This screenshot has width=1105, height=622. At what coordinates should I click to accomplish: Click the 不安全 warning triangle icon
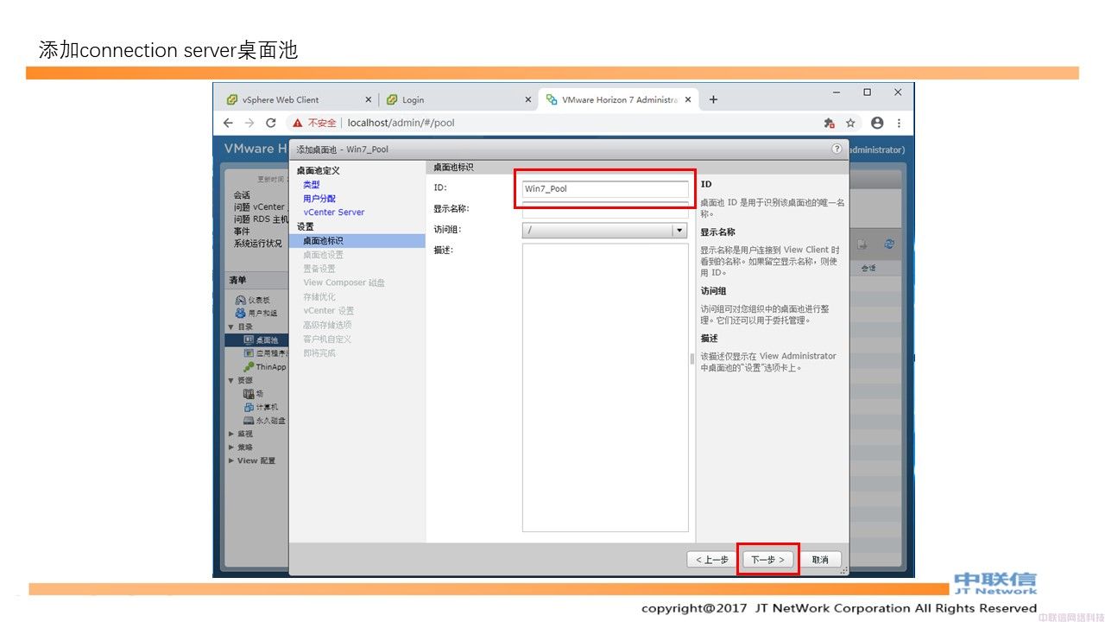click(298, 123)
